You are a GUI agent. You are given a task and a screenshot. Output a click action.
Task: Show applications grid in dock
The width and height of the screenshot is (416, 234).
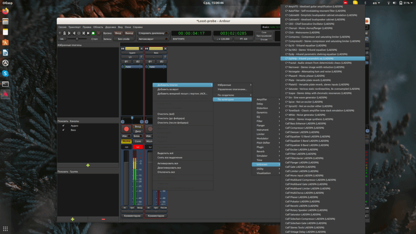coord(5,228)
